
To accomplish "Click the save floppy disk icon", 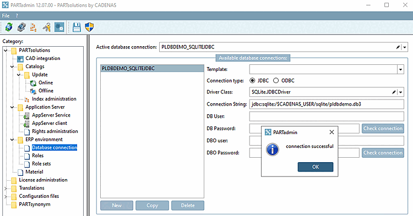I will 77,27.
